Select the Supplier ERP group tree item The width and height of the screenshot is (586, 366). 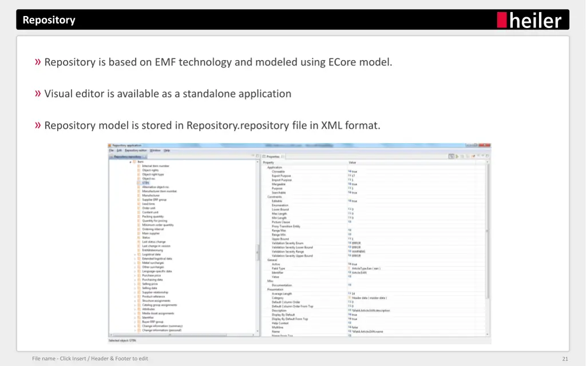tap(155, 200)
